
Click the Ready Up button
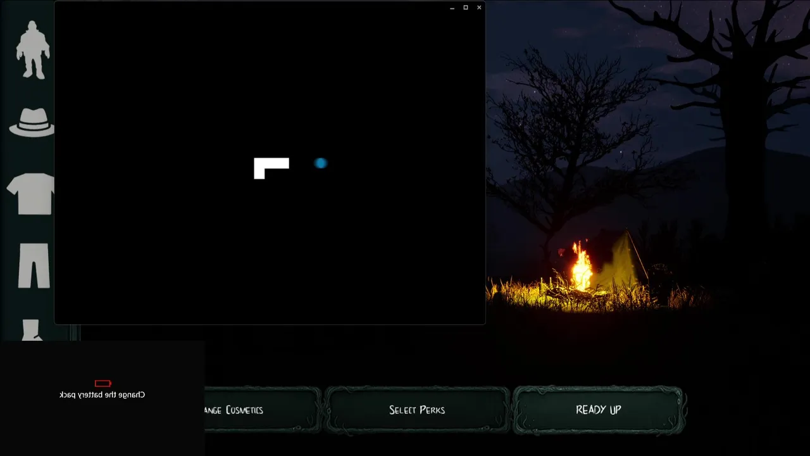tap(598, 410)
